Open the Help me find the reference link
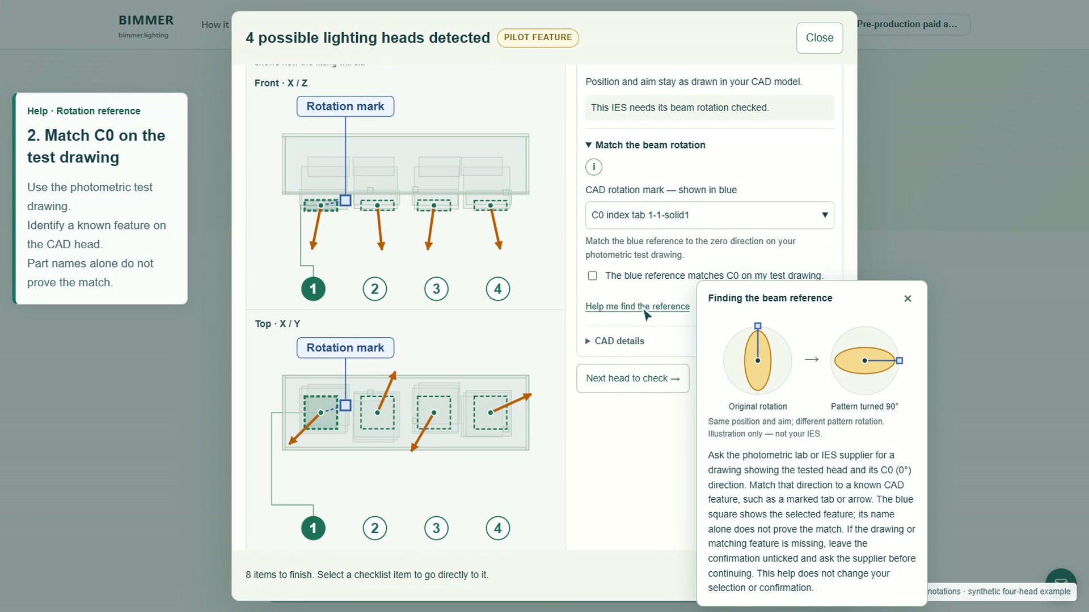1089x612 pixels. [x=638, y=307]
